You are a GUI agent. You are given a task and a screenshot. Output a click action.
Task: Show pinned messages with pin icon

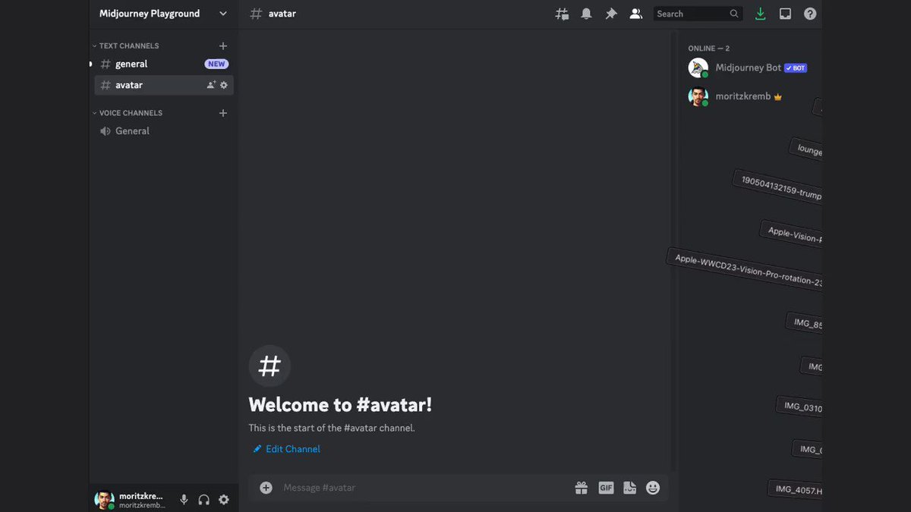(611, 14)
